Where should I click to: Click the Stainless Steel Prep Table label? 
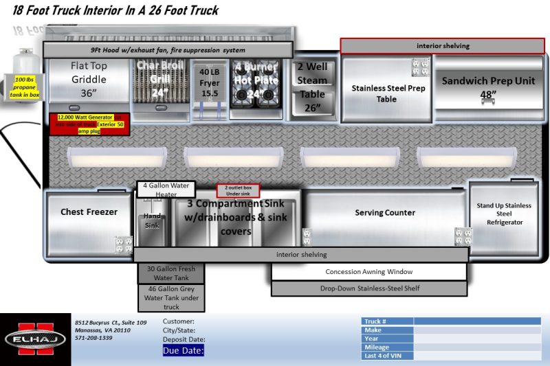click(388, 93)
